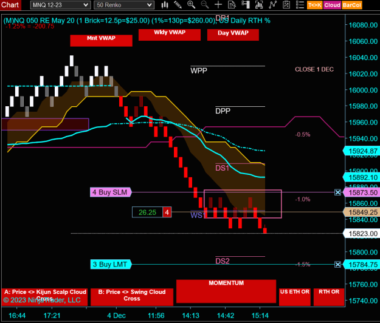This screenshot has height=323, width=380.
Task: Click the red position quantity 4 marker
Action: pyautogui.click(x=167, y=212)
